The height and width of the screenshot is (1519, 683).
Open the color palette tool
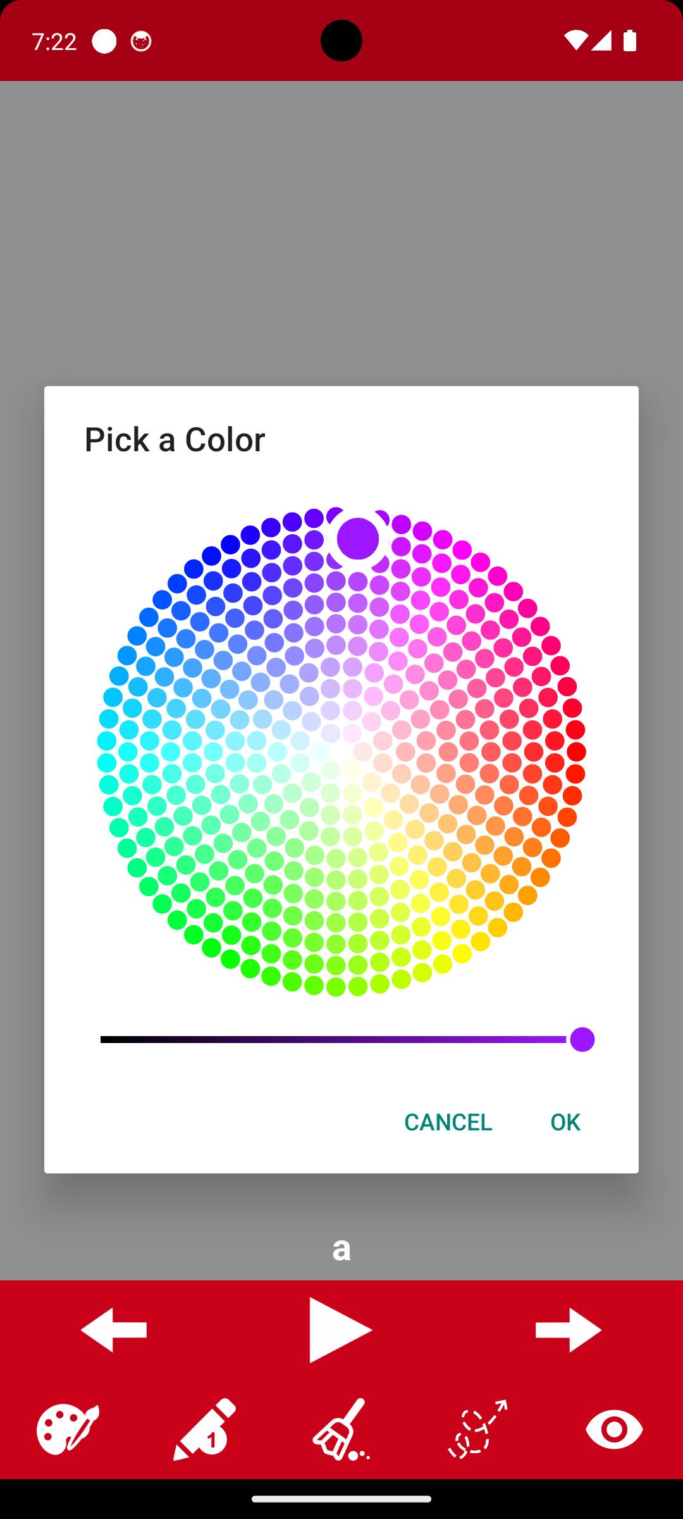(68, 1428)
